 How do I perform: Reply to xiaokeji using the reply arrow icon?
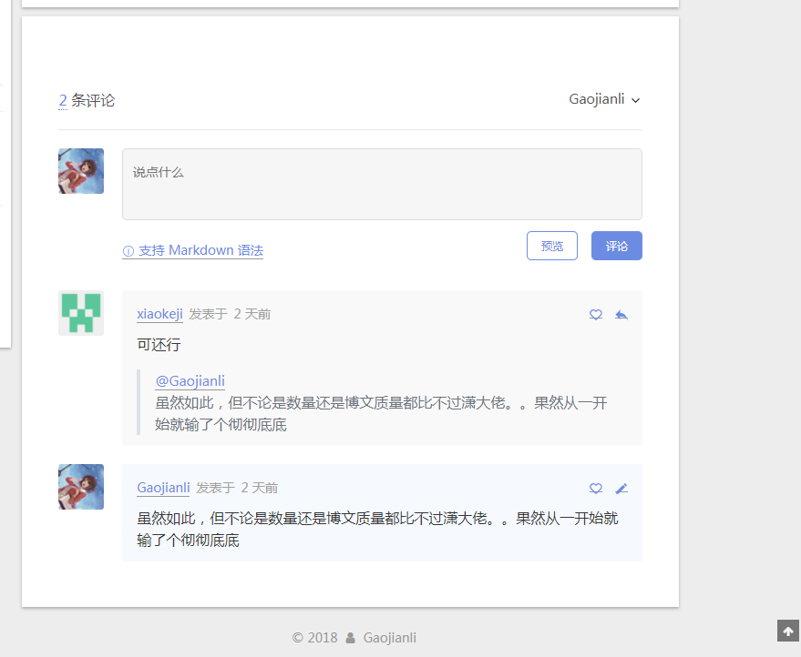pos(621,314)
